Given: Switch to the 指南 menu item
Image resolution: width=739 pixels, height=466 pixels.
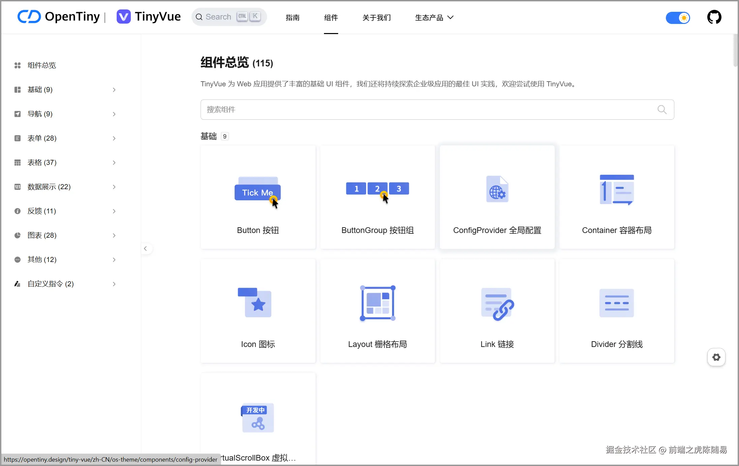Looking at the screenshot, I should coord(293,18).
